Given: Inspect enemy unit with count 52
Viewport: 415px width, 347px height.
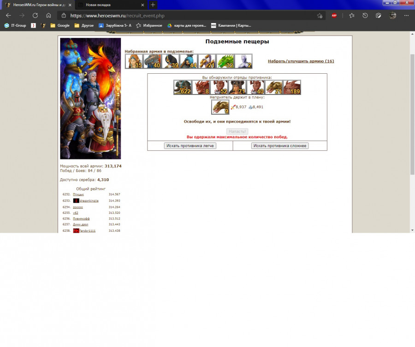Looking at the screenshot, I should [x=219, y=87].
